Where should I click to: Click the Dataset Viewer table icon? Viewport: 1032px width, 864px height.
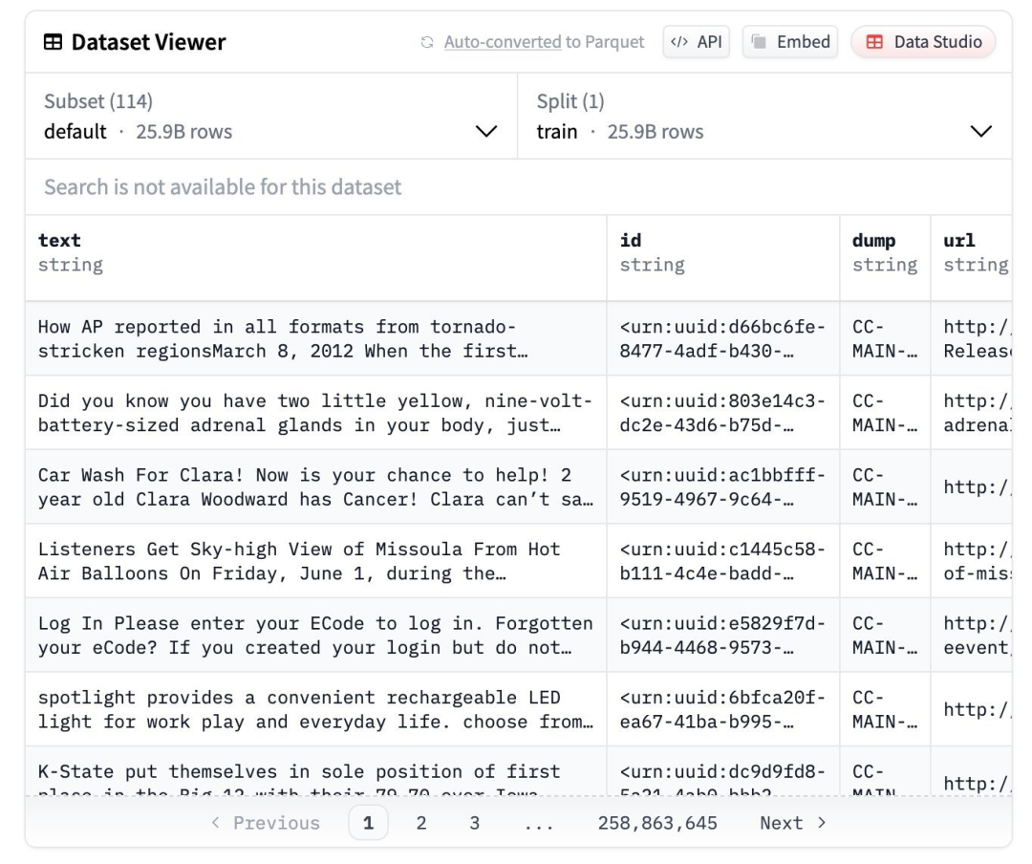coord(53,42)
